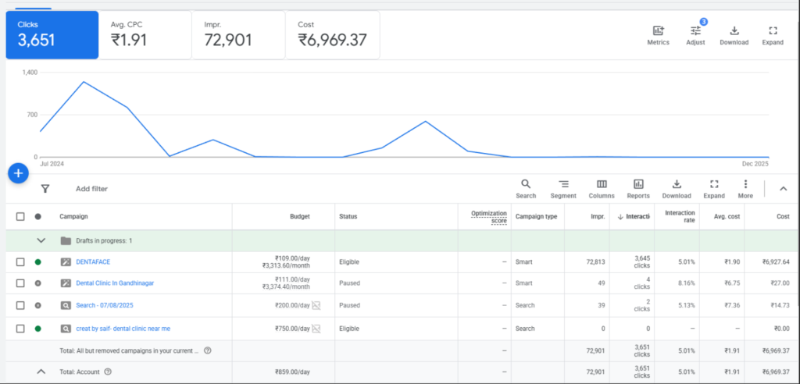Click the Segment icon in table toolbar
Image resolution: width=800 pixels, height=384 pixels.
563,184
